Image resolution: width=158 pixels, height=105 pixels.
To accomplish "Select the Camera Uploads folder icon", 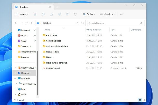I will 44,41.
